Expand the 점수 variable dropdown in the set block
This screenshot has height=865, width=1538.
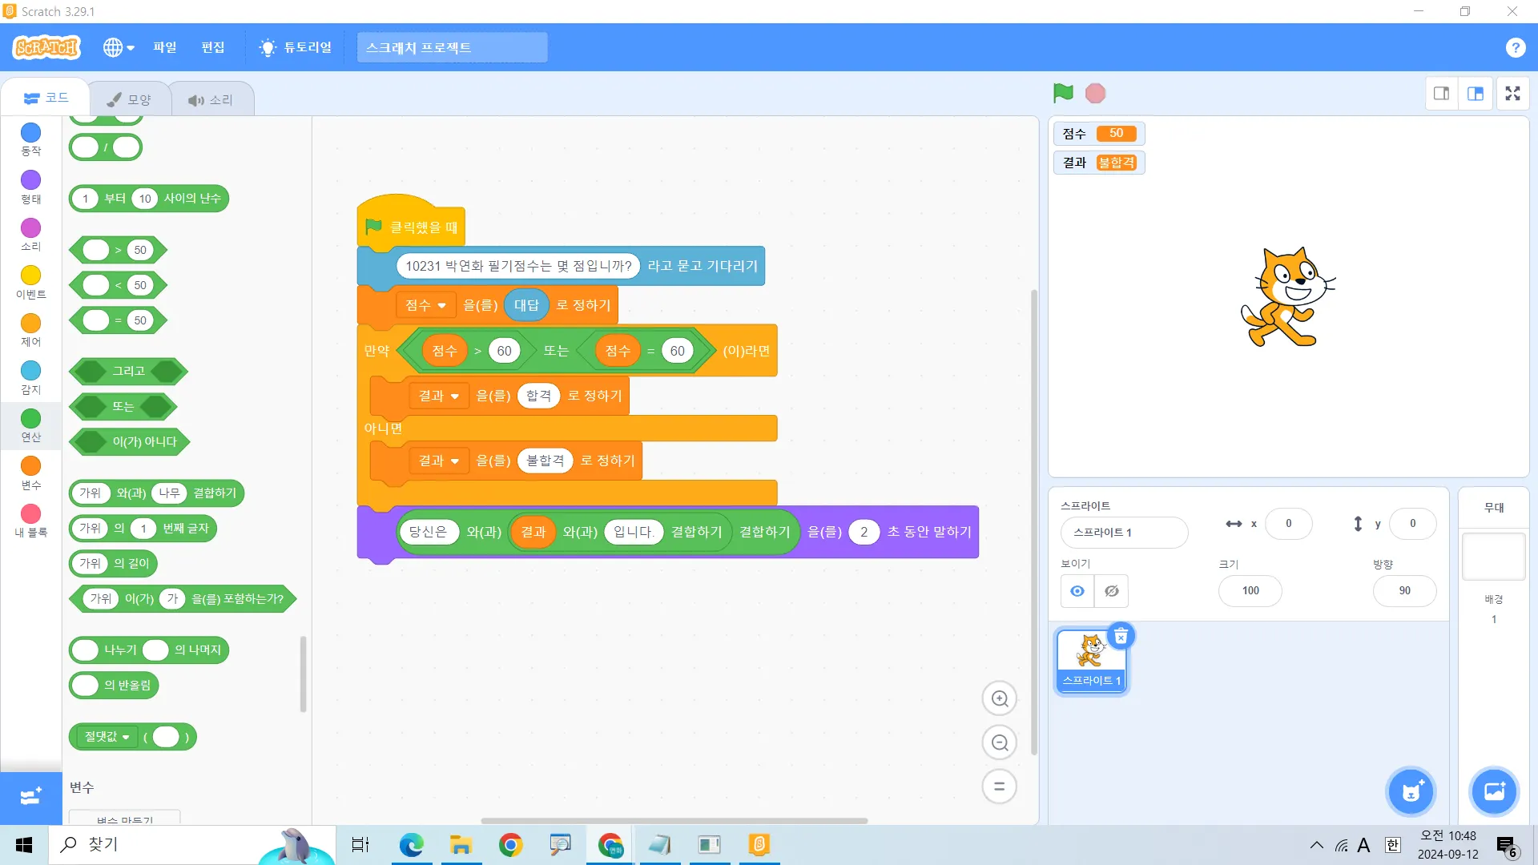click(441, 305)
